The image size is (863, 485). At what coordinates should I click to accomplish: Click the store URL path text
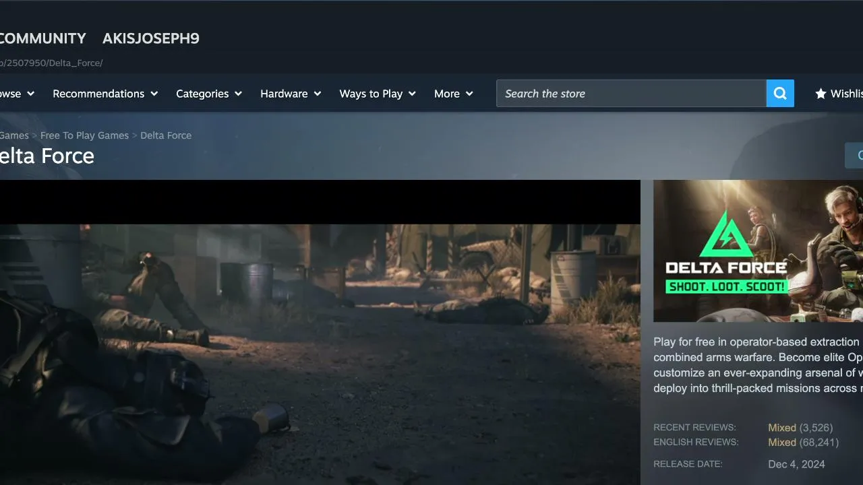51,63
